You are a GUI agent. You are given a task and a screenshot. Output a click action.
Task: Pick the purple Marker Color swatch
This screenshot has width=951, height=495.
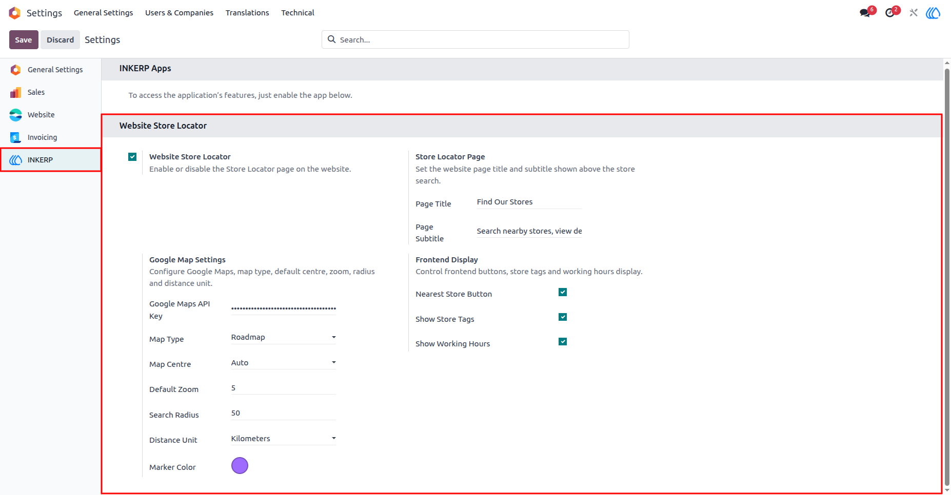[240, 466]
